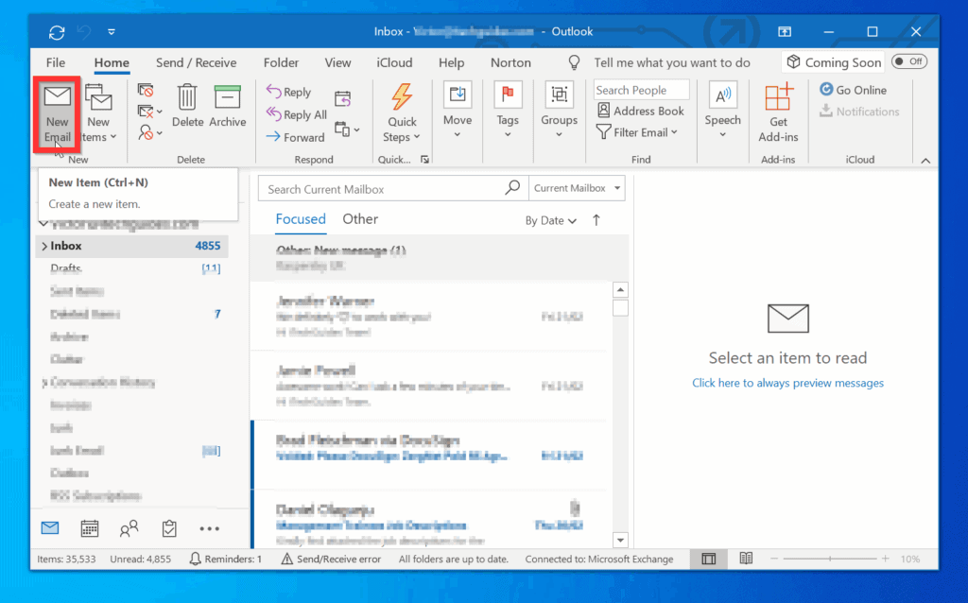
Task: Open Quick Steps lightning icon
Action: [402, 97]
